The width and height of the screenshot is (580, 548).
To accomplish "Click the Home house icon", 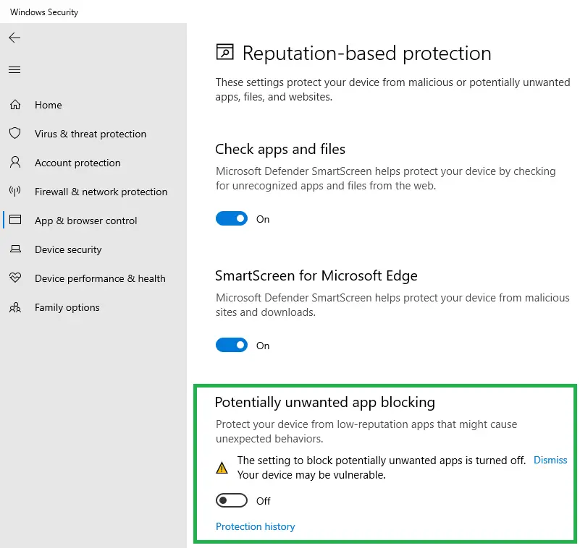I will [x=14, y=105].
